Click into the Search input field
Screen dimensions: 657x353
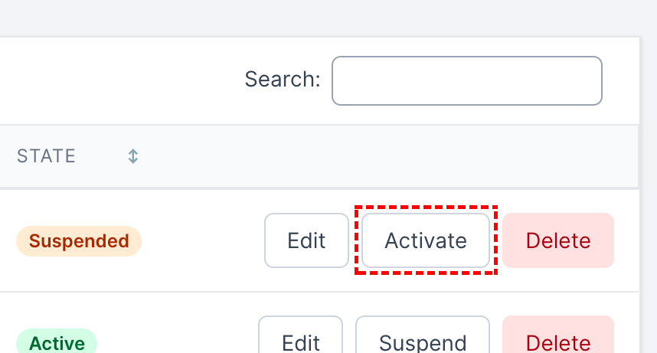(466, 80)
